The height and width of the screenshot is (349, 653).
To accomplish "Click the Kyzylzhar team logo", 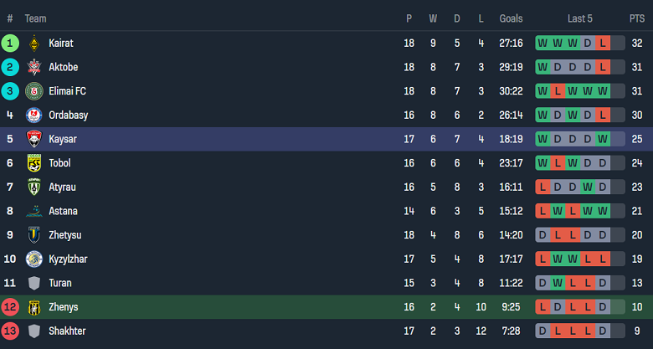I will (34, 259).
